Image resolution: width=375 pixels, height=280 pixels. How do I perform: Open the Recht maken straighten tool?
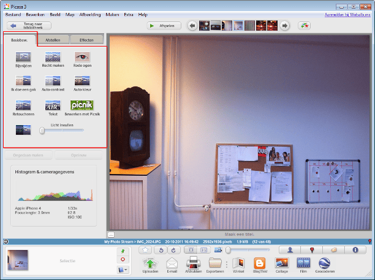pyautogui.click(x=53, y=57)
